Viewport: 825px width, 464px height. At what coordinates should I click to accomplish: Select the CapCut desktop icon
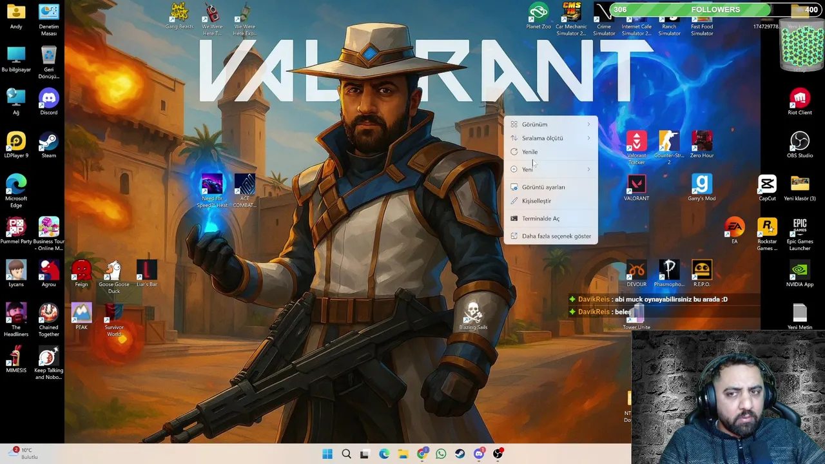[x=767, y=188]
